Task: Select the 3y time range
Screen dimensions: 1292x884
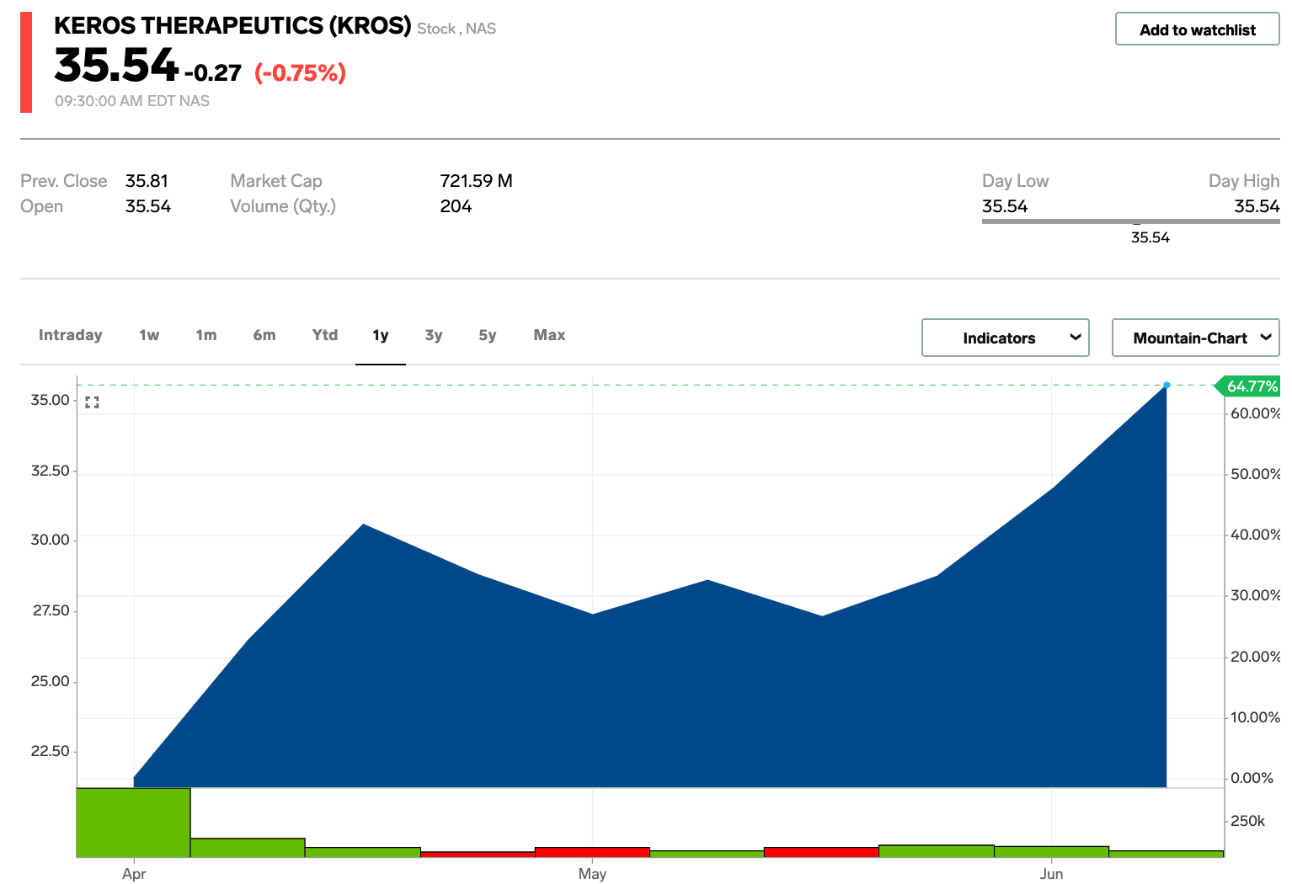Action: tap(434, 335)
